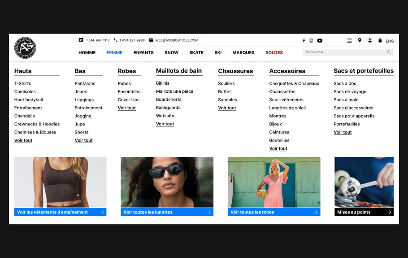The image size is (408, 258).
Task: Open the Instagram icon link
Action: 311,40
